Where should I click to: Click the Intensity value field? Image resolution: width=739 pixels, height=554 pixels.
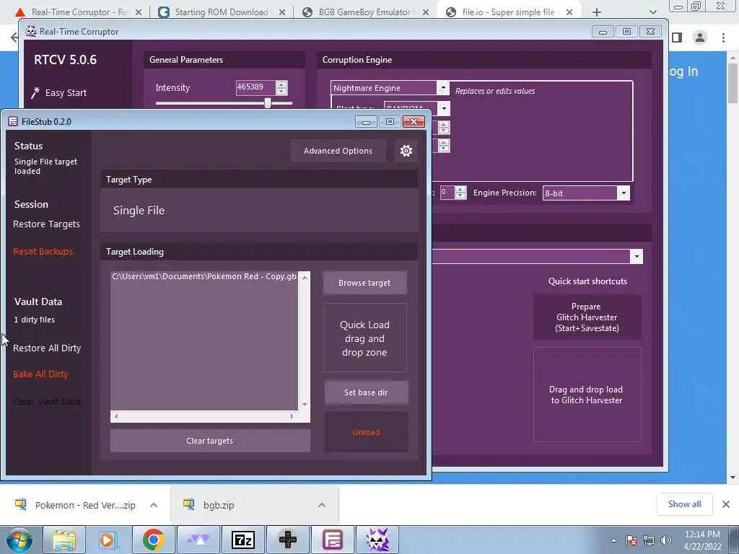pyautogui.click(x=255, y=87)
